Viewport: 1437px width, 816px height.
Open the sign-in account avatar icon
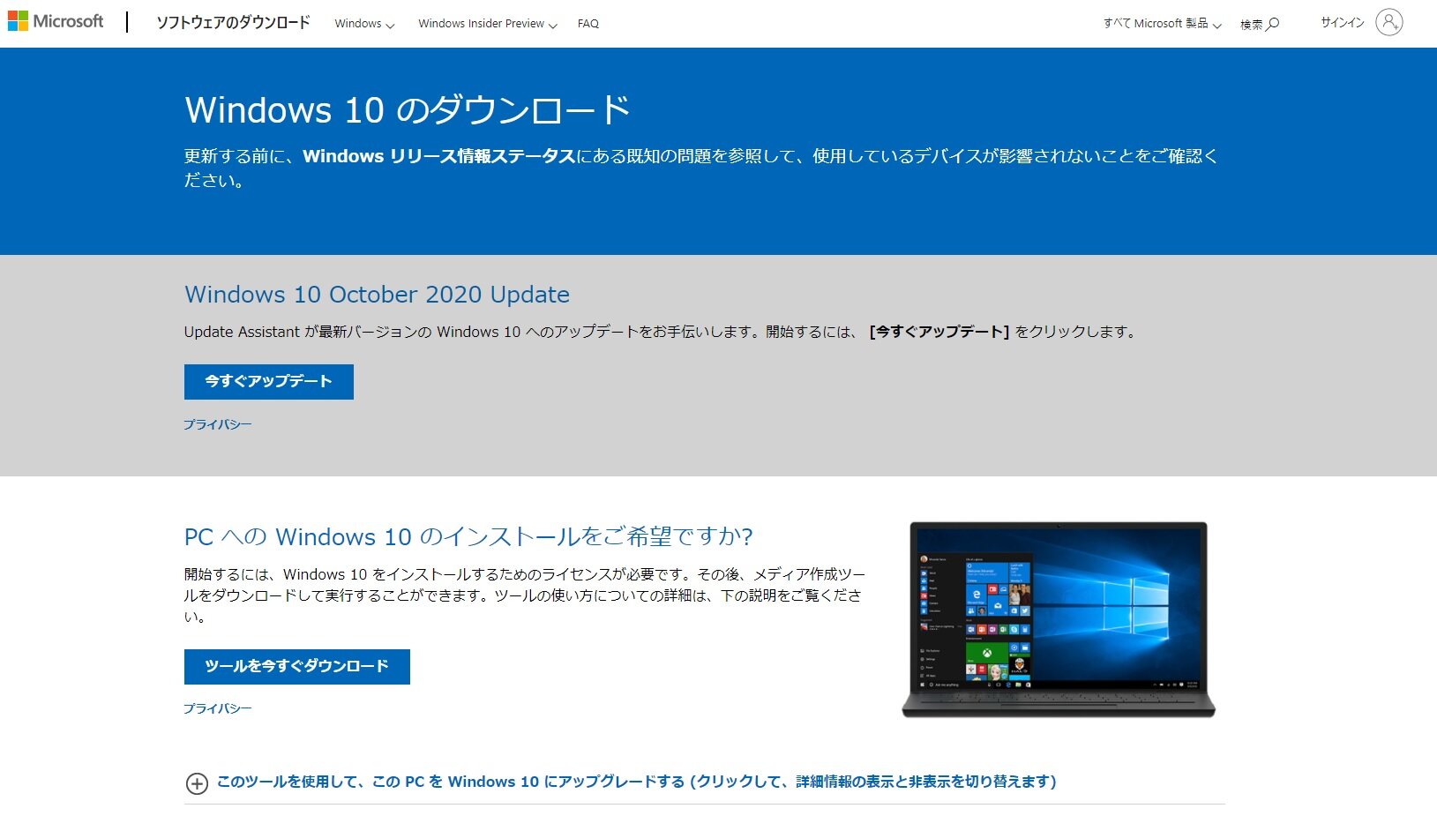[1388, 23]
